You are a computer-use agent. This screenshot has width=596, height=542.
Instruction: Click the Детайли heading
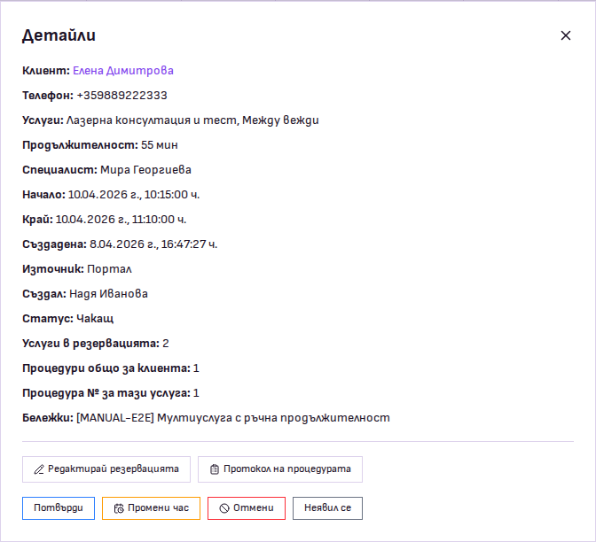(x=59, y=35)
